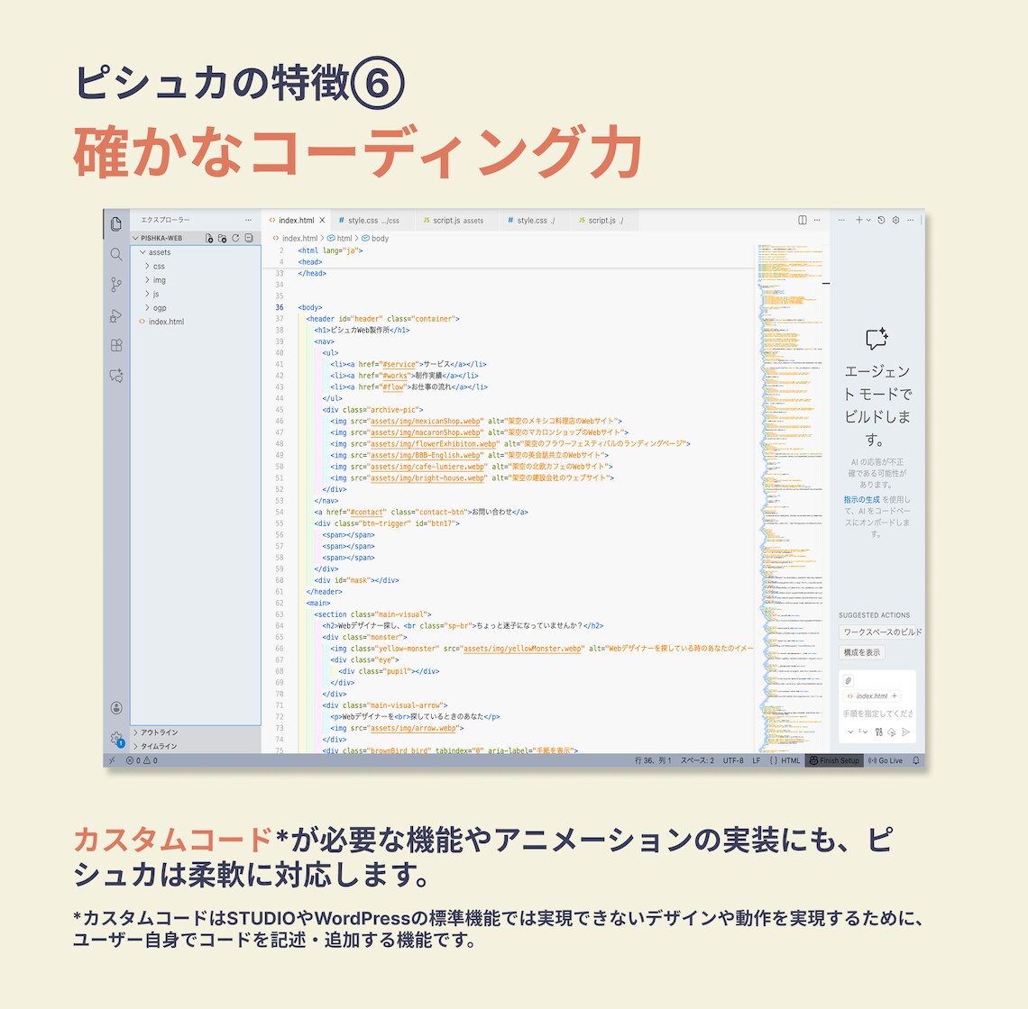This screenshot has width=1028, height=1009.
Task: Open the chat panel more-actions ellipsis beside gear
Action: pos(910,220)
